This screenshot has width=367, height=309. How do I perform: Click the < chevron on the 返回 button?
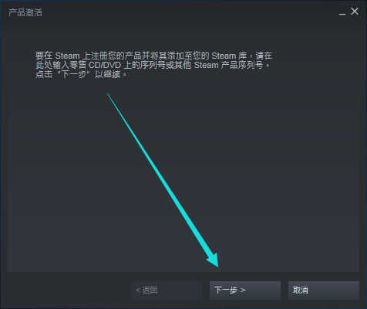tap(138, 290)
